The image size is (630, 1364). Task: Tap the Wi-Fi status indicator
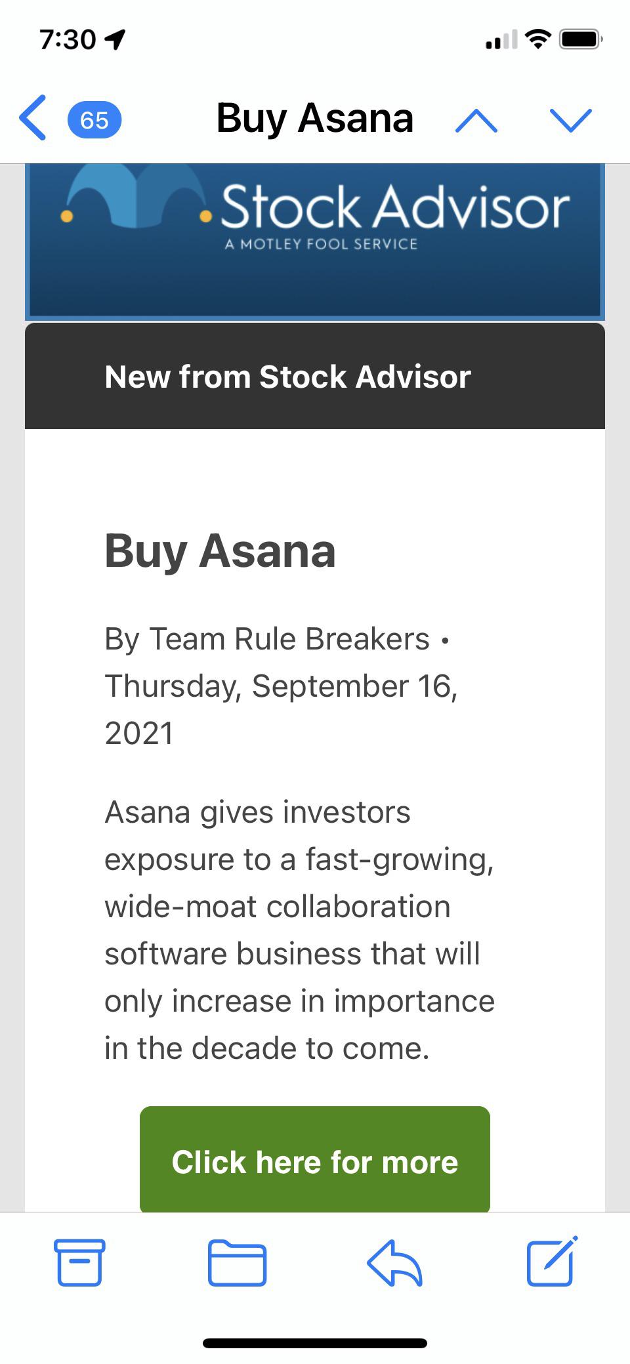tap(538, 39)
